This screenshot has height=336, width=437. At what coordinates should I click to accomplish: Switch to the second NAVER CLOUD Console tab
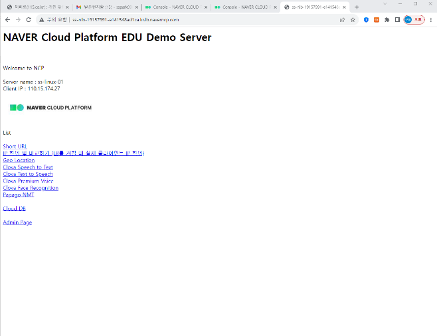[246, 7]
